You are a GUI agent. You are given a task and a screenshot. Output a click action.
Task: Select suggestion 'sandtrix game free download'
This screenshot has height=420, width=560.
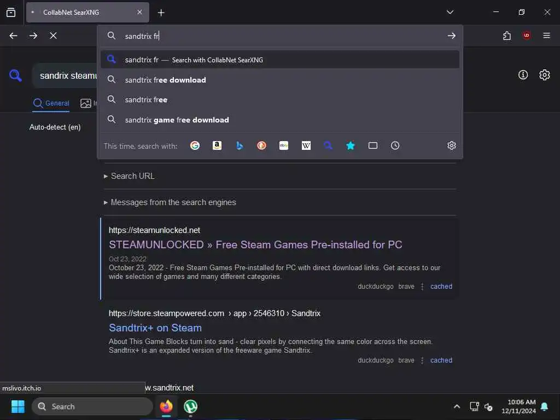[x=280, y=120]
